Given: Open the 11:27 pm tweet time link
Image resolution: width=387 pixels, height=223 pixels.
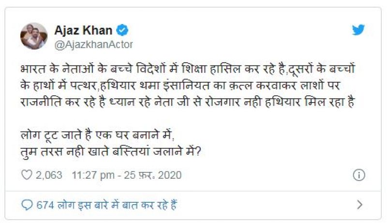Looking at the screenshot, I should [92, 175].
